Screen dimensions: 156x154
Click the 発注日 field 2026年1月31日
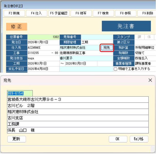pos(44,42)
